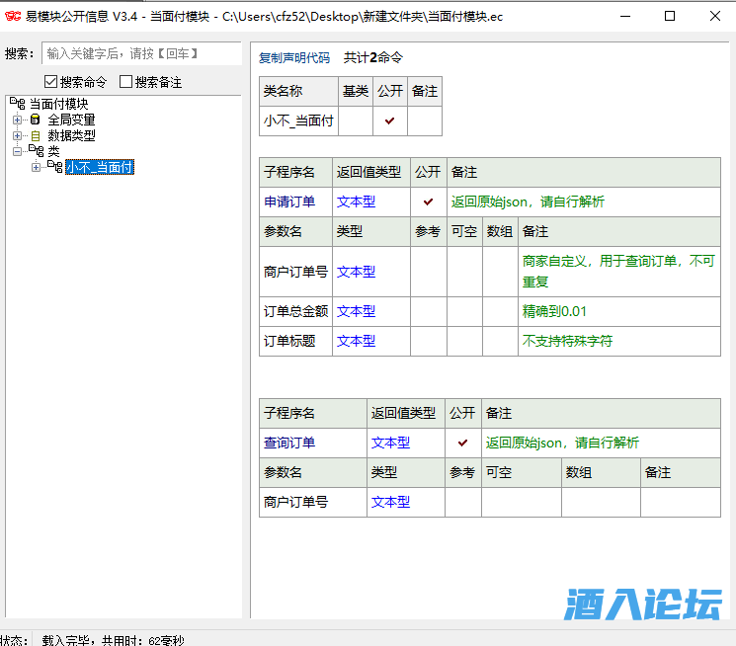
Task: Expand the 全局变量 tree node
Action: pos(17,120)
